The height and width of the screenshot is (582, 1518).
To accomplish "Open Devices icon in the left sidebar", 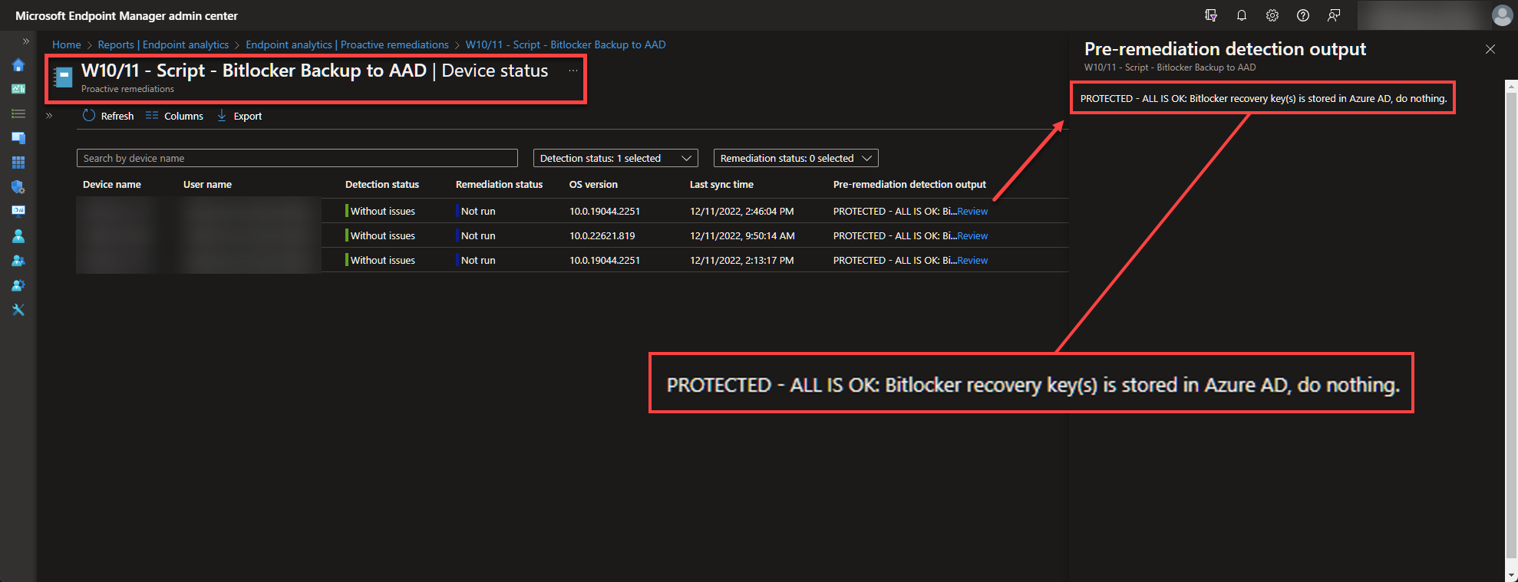I will [18, 138].
